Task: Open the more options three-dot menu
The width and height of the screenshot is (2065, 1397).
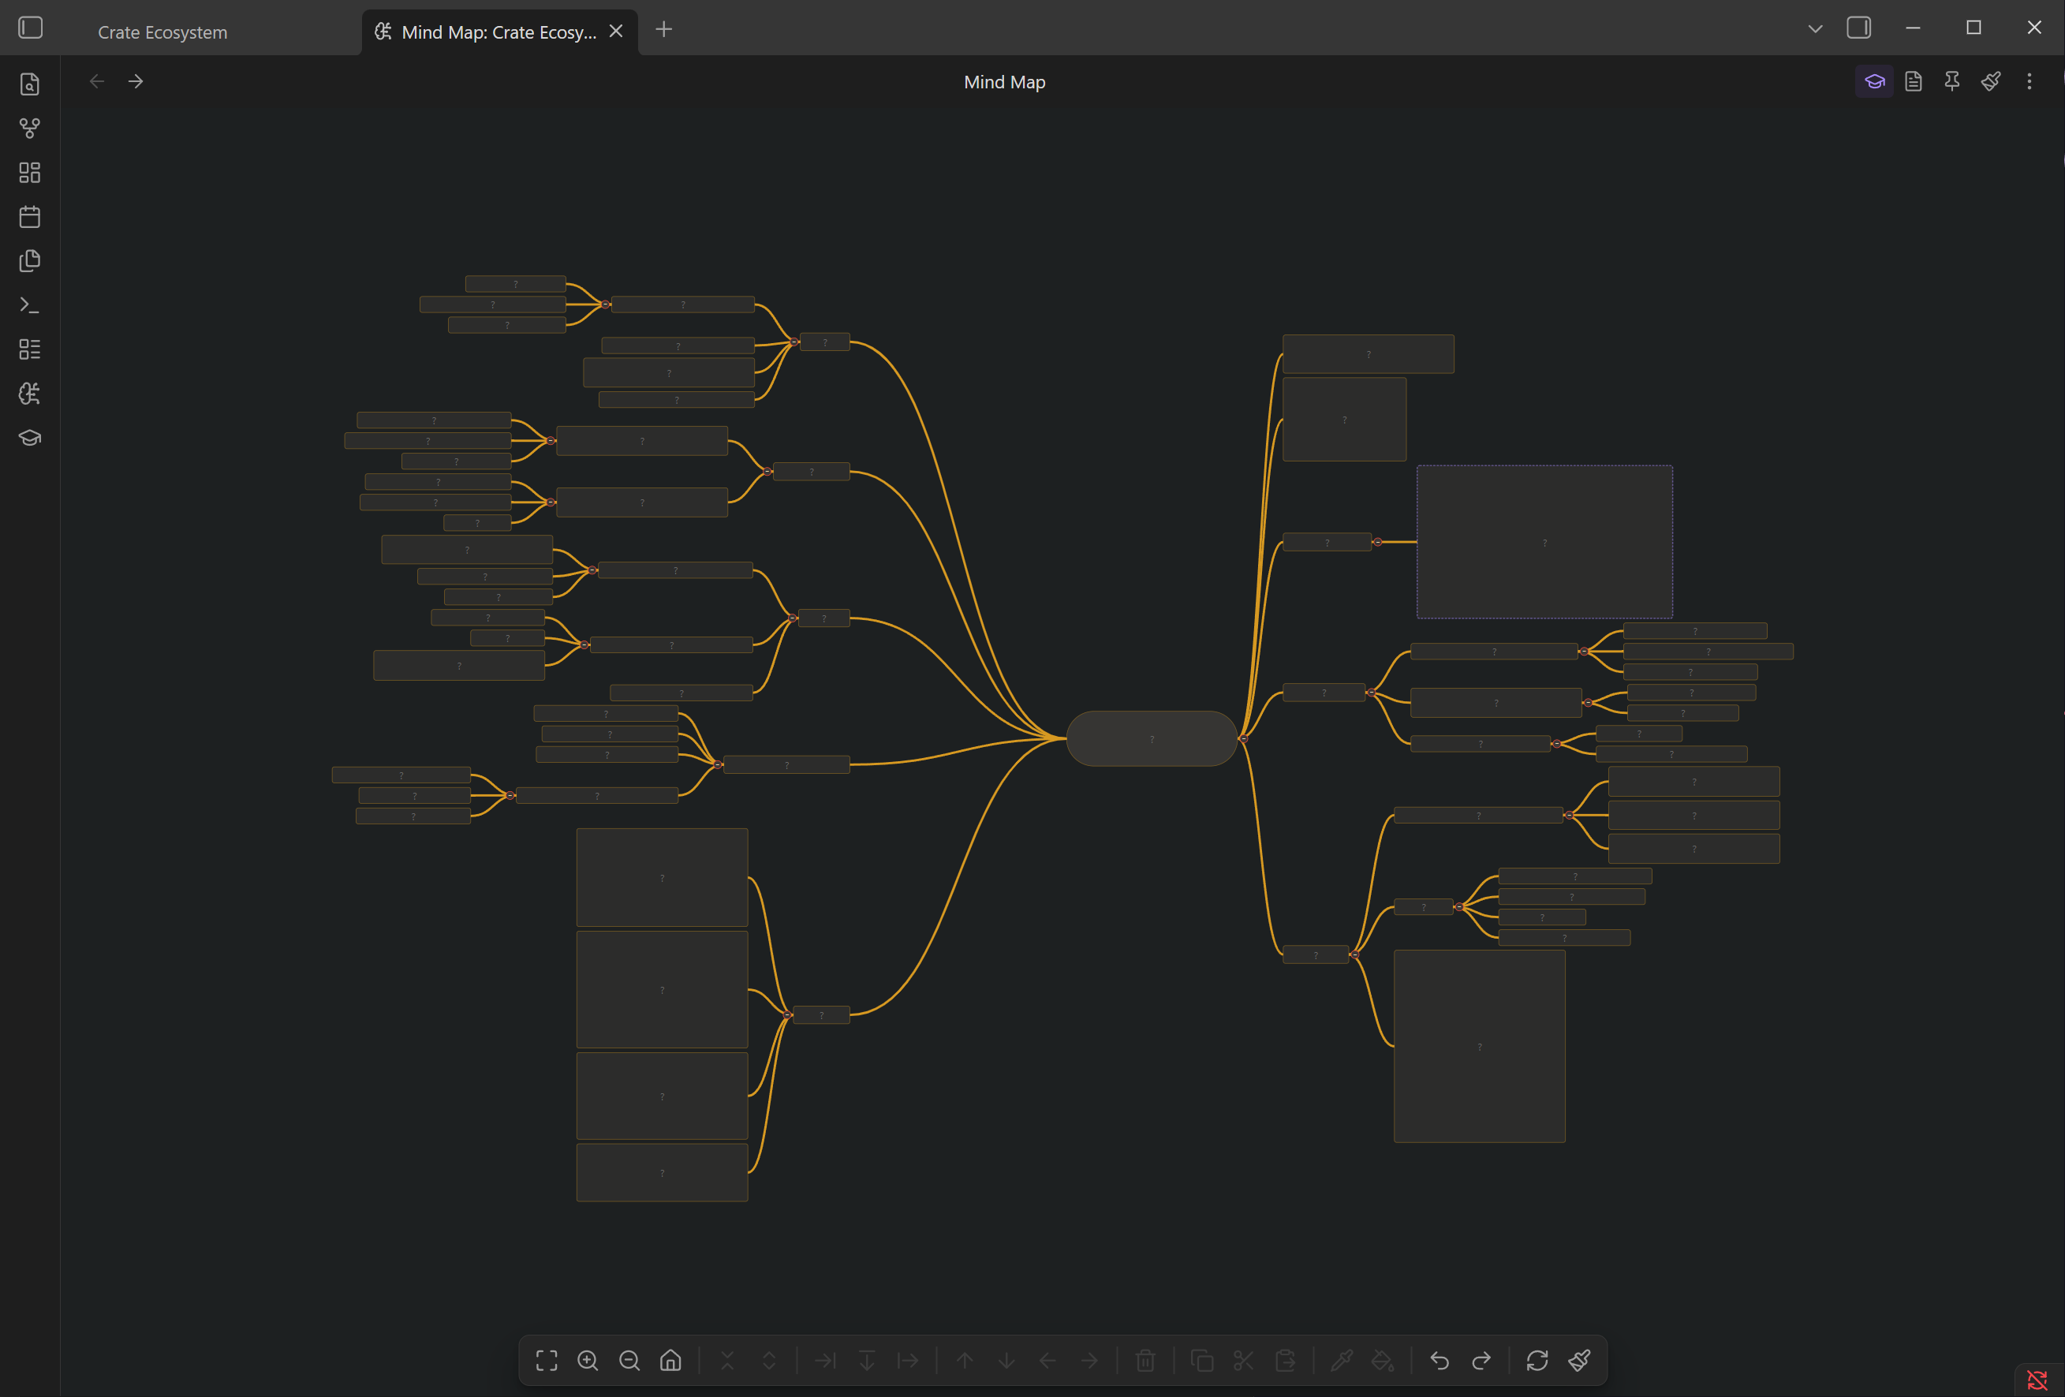Action: tap(2029, 81)
